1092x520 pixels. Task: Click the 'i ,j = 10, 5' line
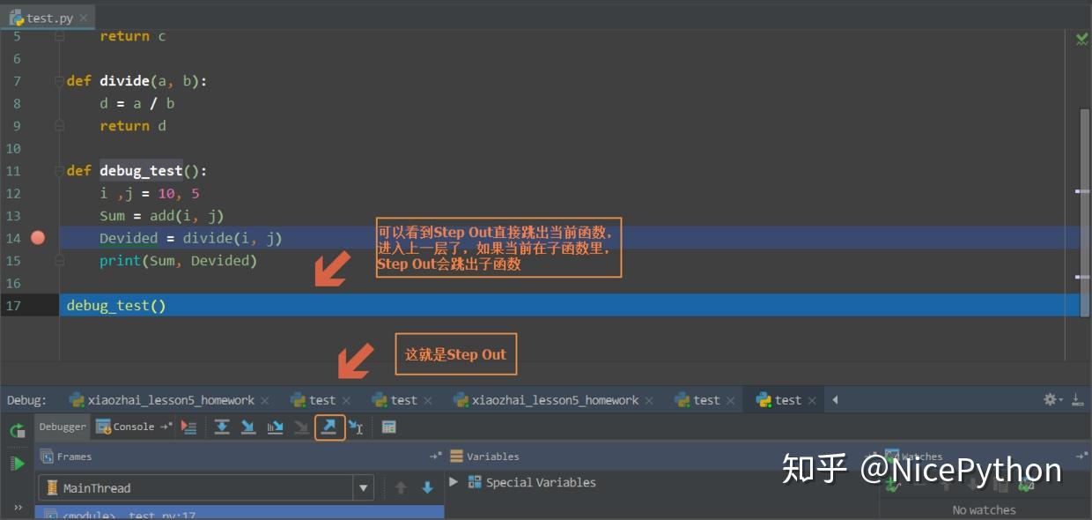point(150,193)
